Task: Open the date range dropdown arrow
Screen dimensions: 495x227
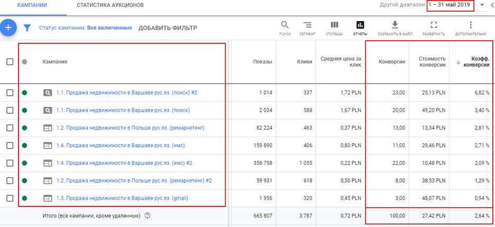Action: point(482,5)
